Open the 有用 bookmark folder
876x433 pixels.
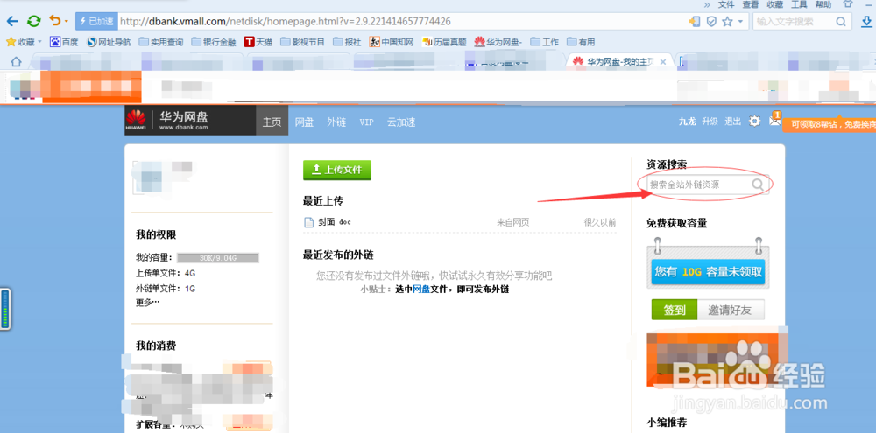(581, 42)
